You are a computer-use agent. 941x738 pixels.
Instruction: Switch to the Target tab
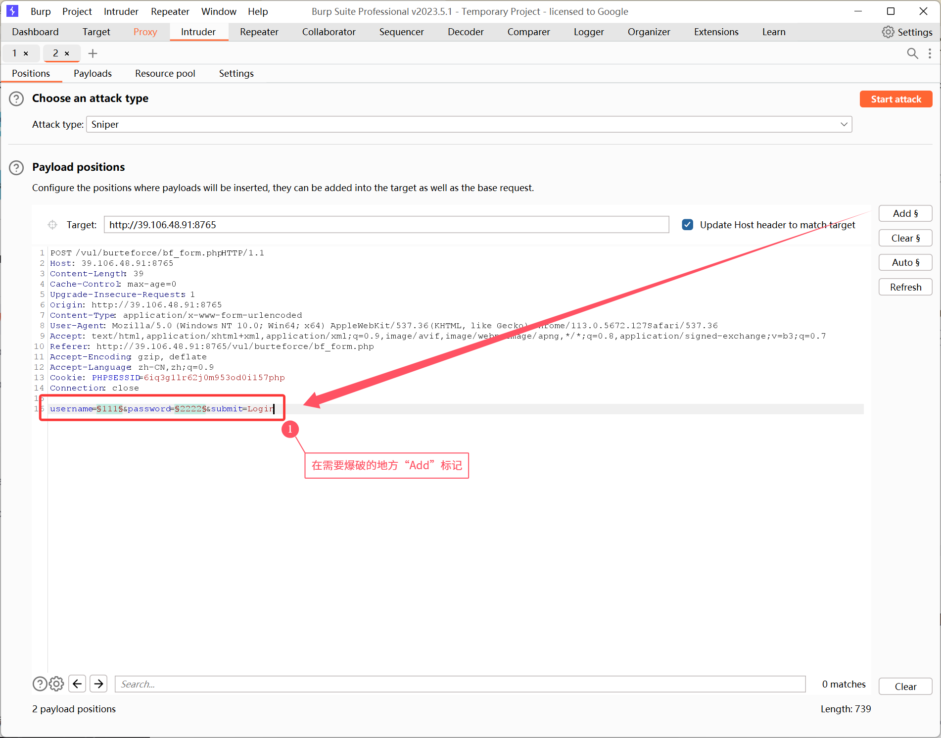click(x=96, y=32)
